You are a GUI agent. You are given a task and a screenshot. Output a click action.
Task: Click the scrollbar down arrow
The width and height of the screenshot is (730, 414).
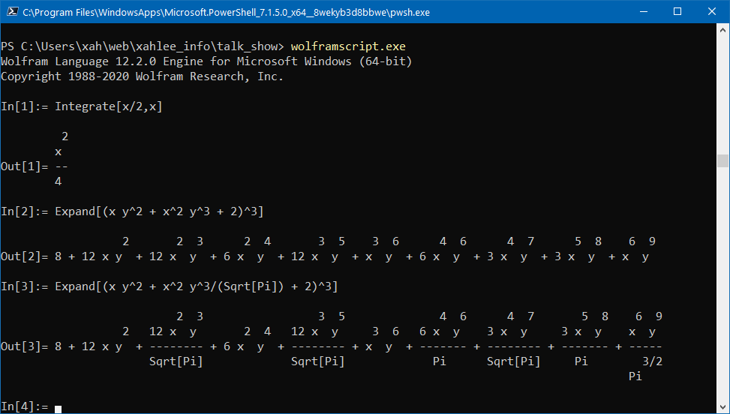722,406
